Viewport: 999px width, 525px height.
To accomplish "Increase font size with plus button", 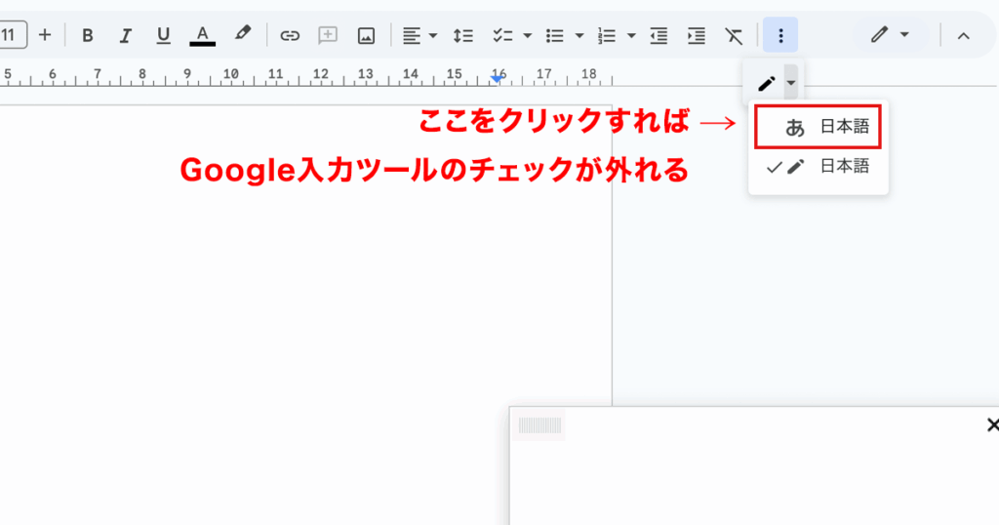I will [45, 35].
